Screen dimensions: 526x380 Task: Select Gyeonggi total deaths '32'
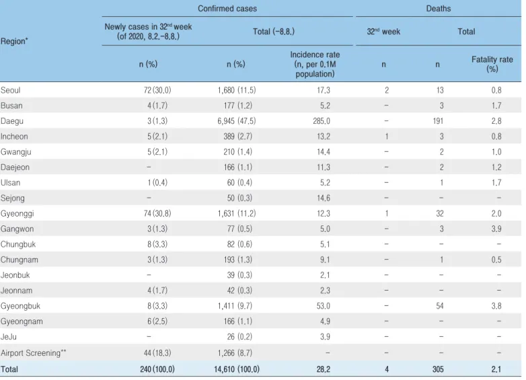[440, 214]
